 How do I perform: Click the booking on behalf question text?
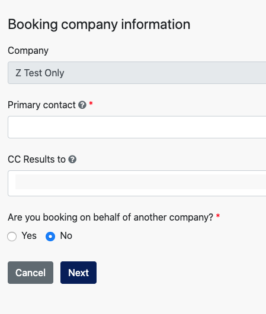tap(110, 218)
